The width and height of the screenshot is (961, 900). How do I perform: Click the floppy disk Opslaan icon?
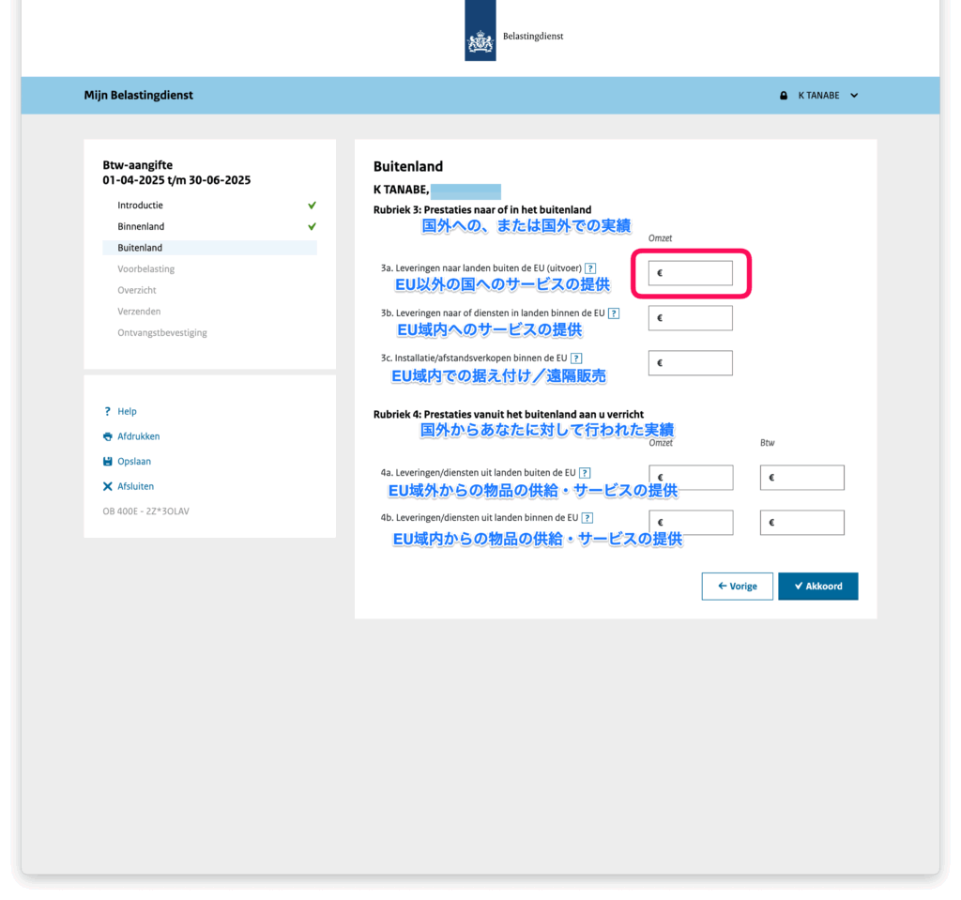point(108,462)
